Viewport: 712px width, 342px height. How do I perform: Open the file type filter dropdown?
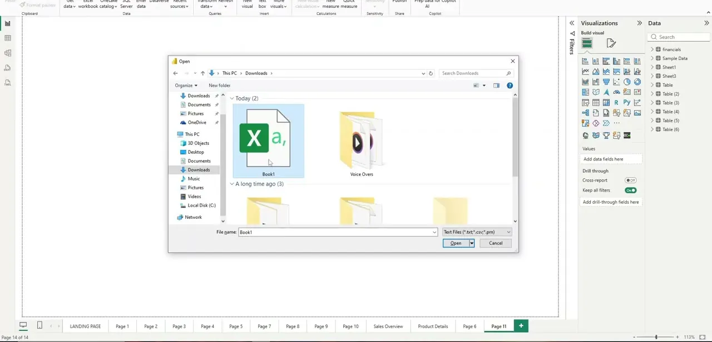point(477,232)
